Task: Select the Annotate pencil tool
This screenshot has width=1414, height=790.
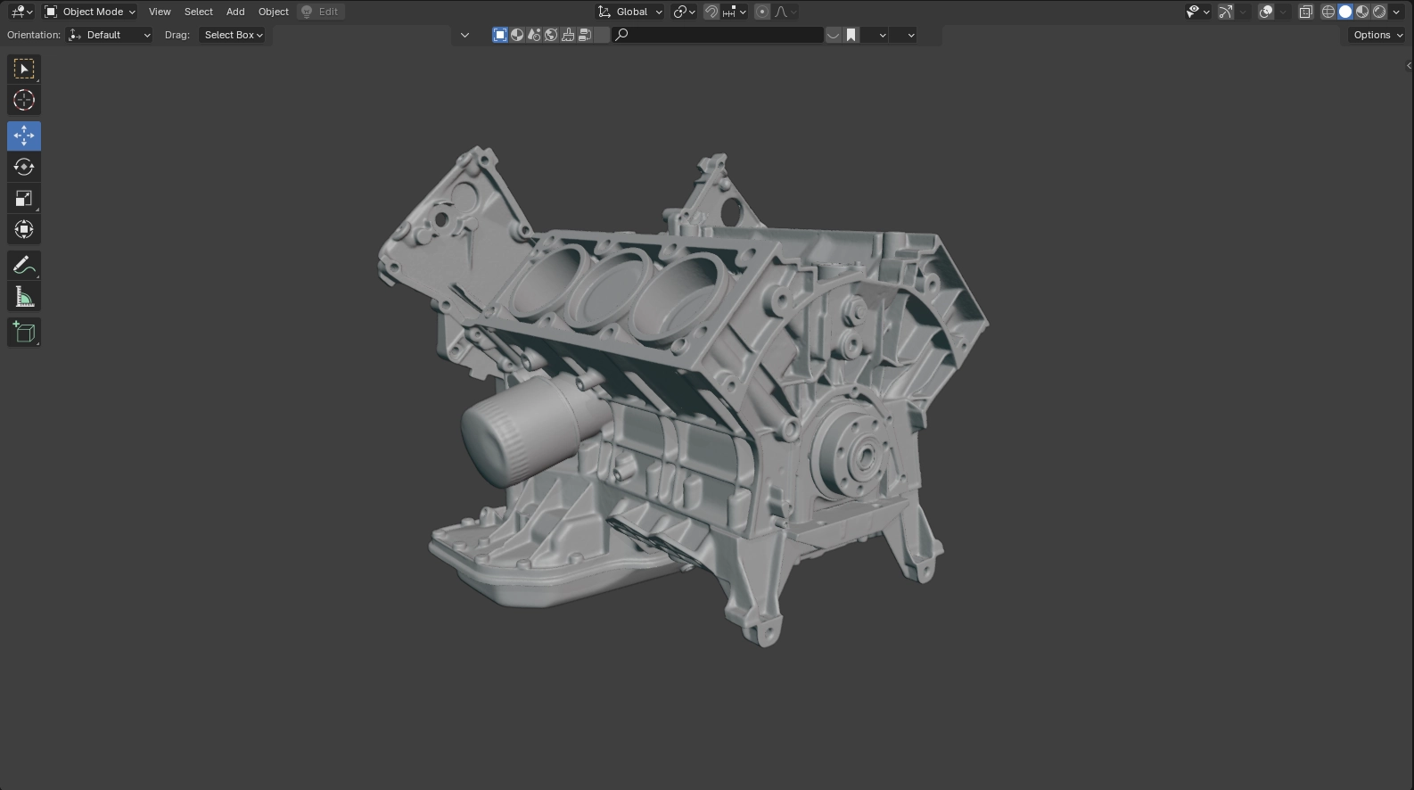Action: [24, 266]
